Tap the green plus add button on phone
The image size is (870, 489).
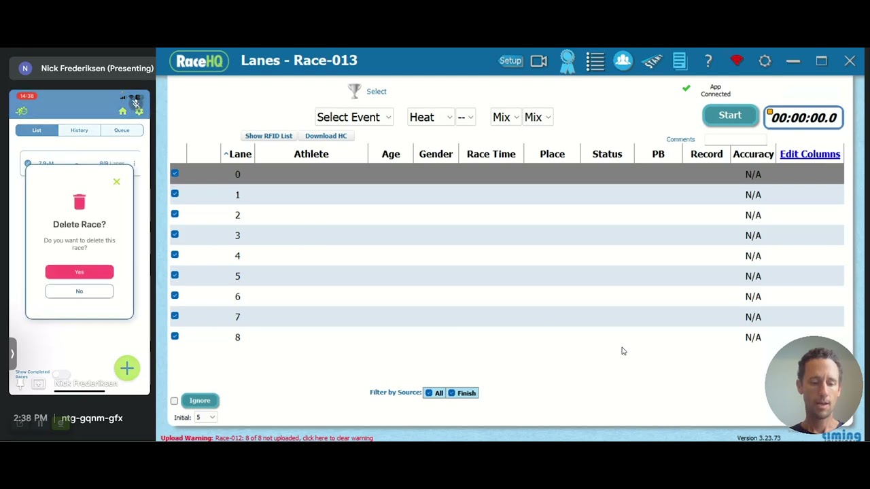click(127, 368)
